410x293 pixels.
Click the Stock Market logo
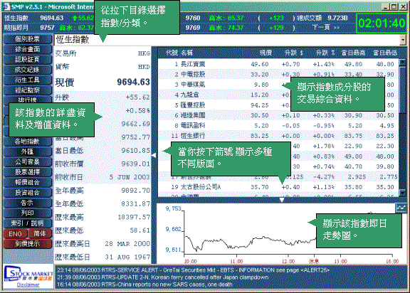click(x=28, y=275)
